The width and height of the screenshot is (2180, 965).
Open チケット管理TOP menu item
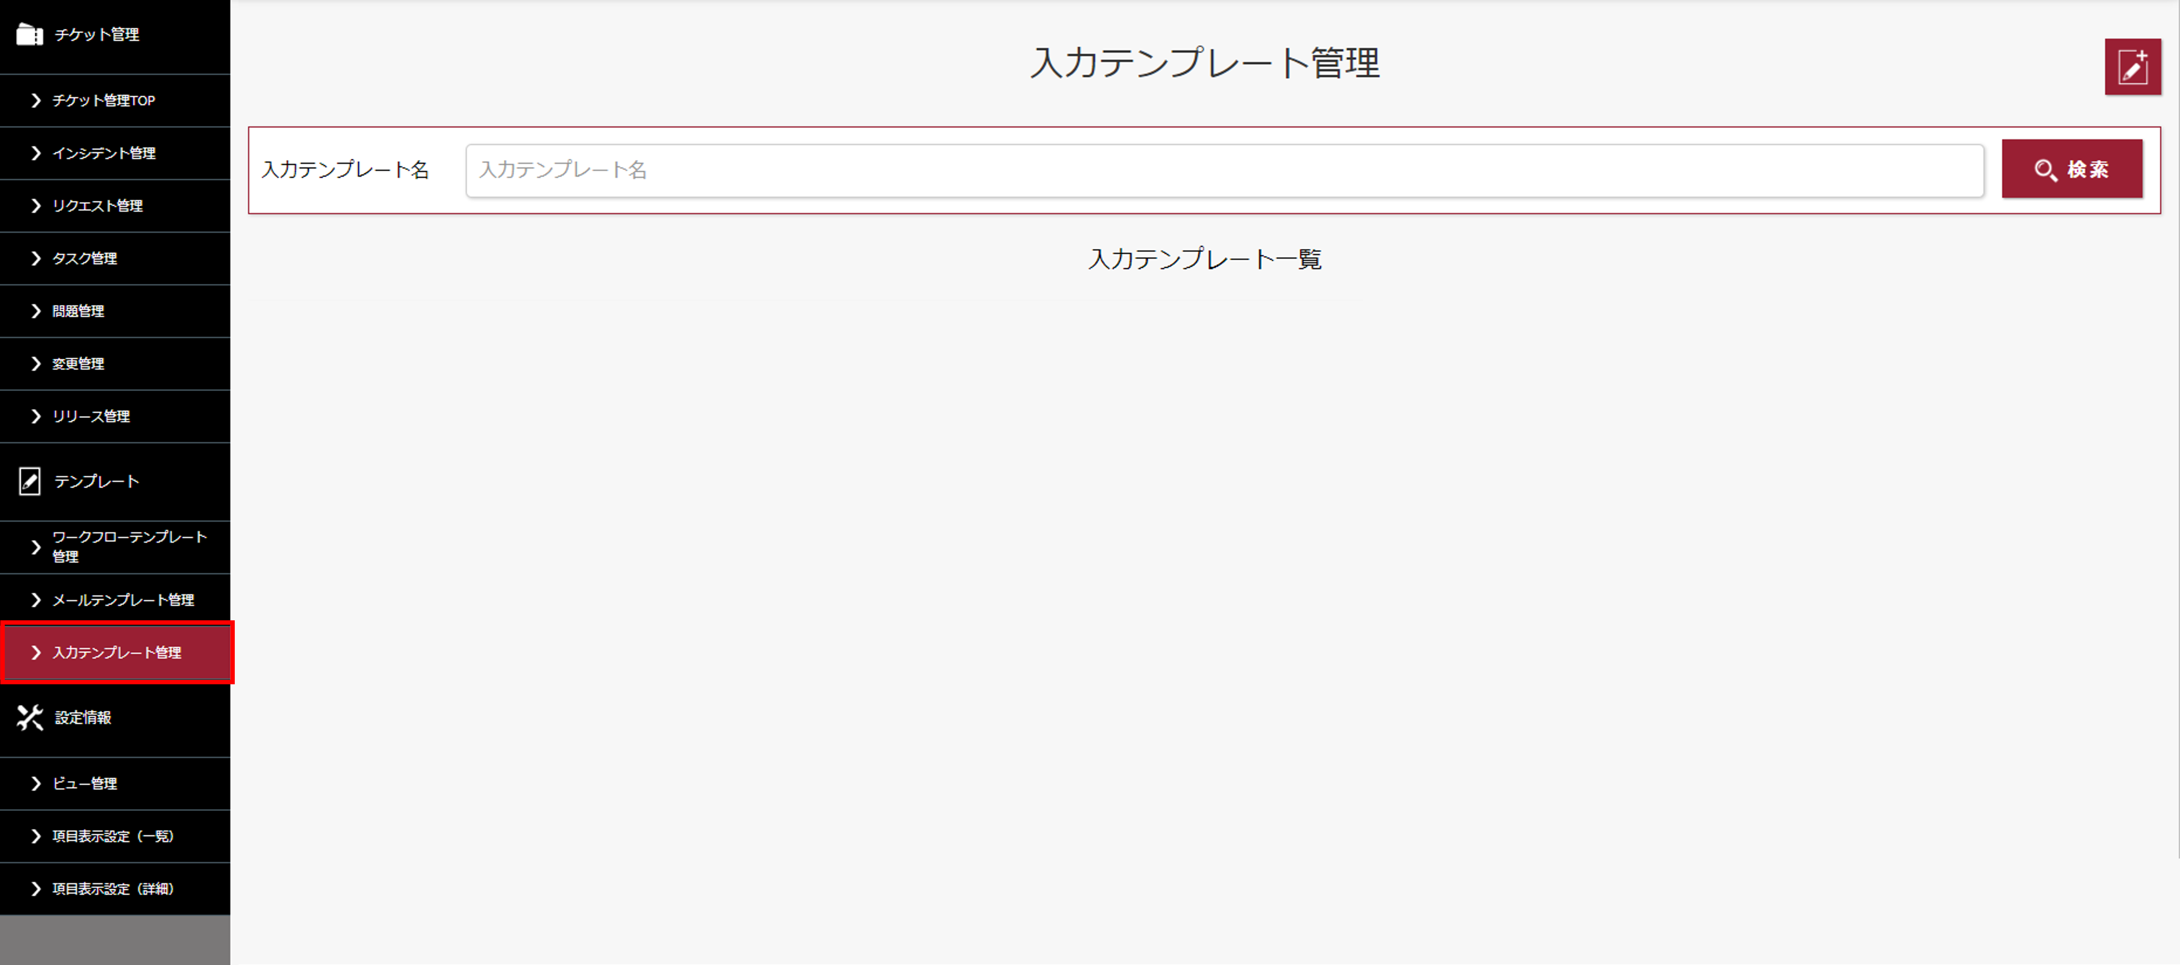115,101
